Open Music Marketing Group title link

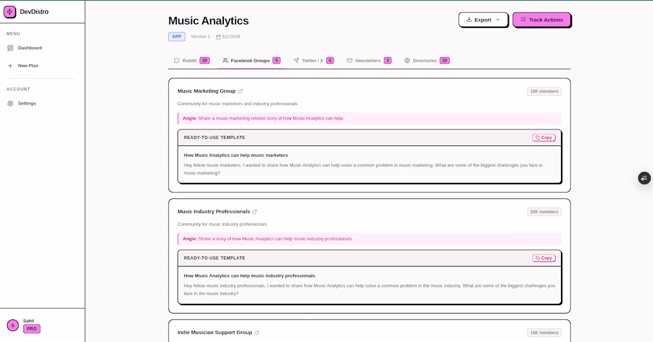click(x=207, y=91)
